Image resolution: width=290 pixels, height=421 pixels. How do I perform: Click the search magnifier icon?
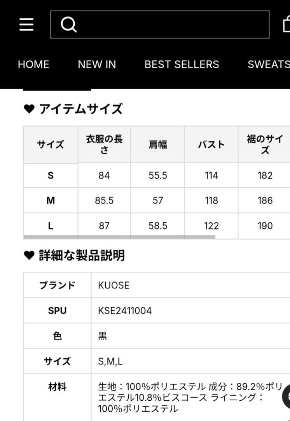click(x=69, y=25)
